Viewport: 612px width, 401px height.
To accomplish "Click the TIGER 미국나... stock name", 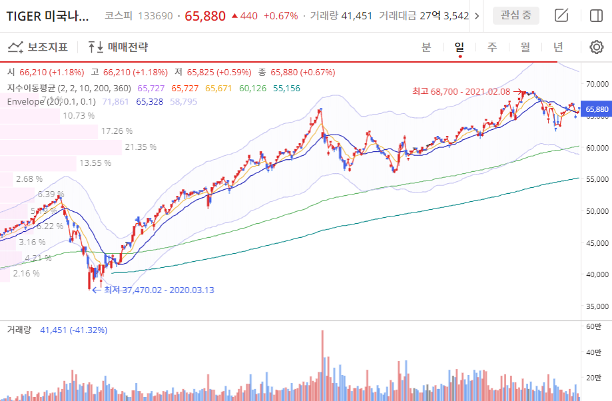I will coord(48,17).
